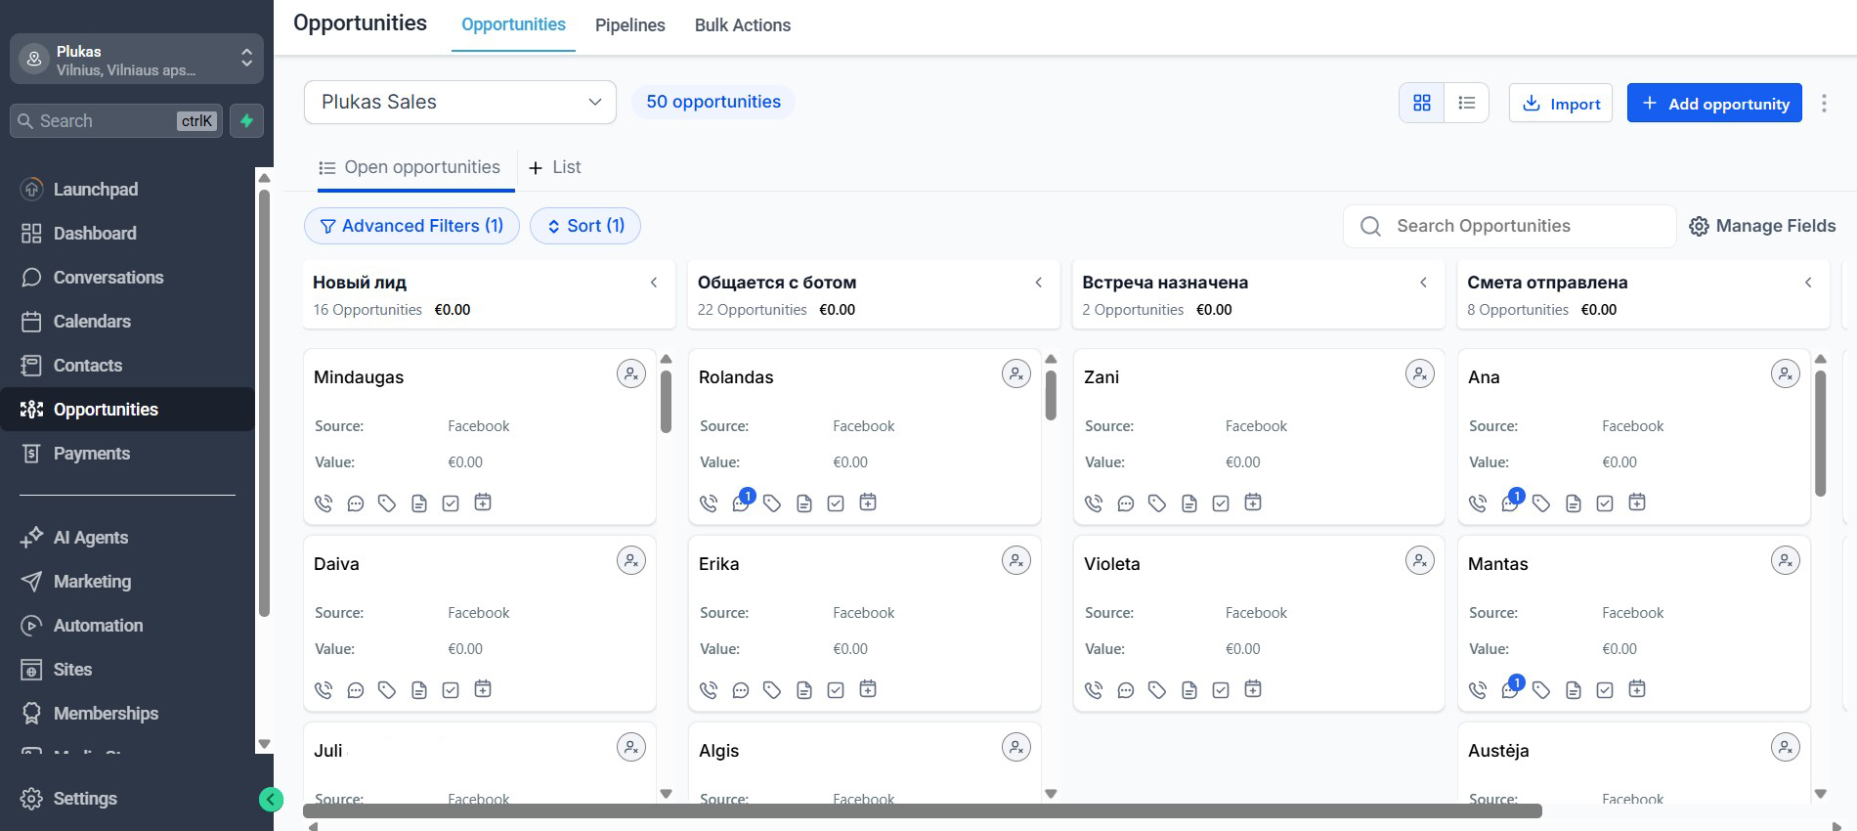Add a new List view
Image resolution: width=1857 pixels, height=831 pixels.
(554, 168)
